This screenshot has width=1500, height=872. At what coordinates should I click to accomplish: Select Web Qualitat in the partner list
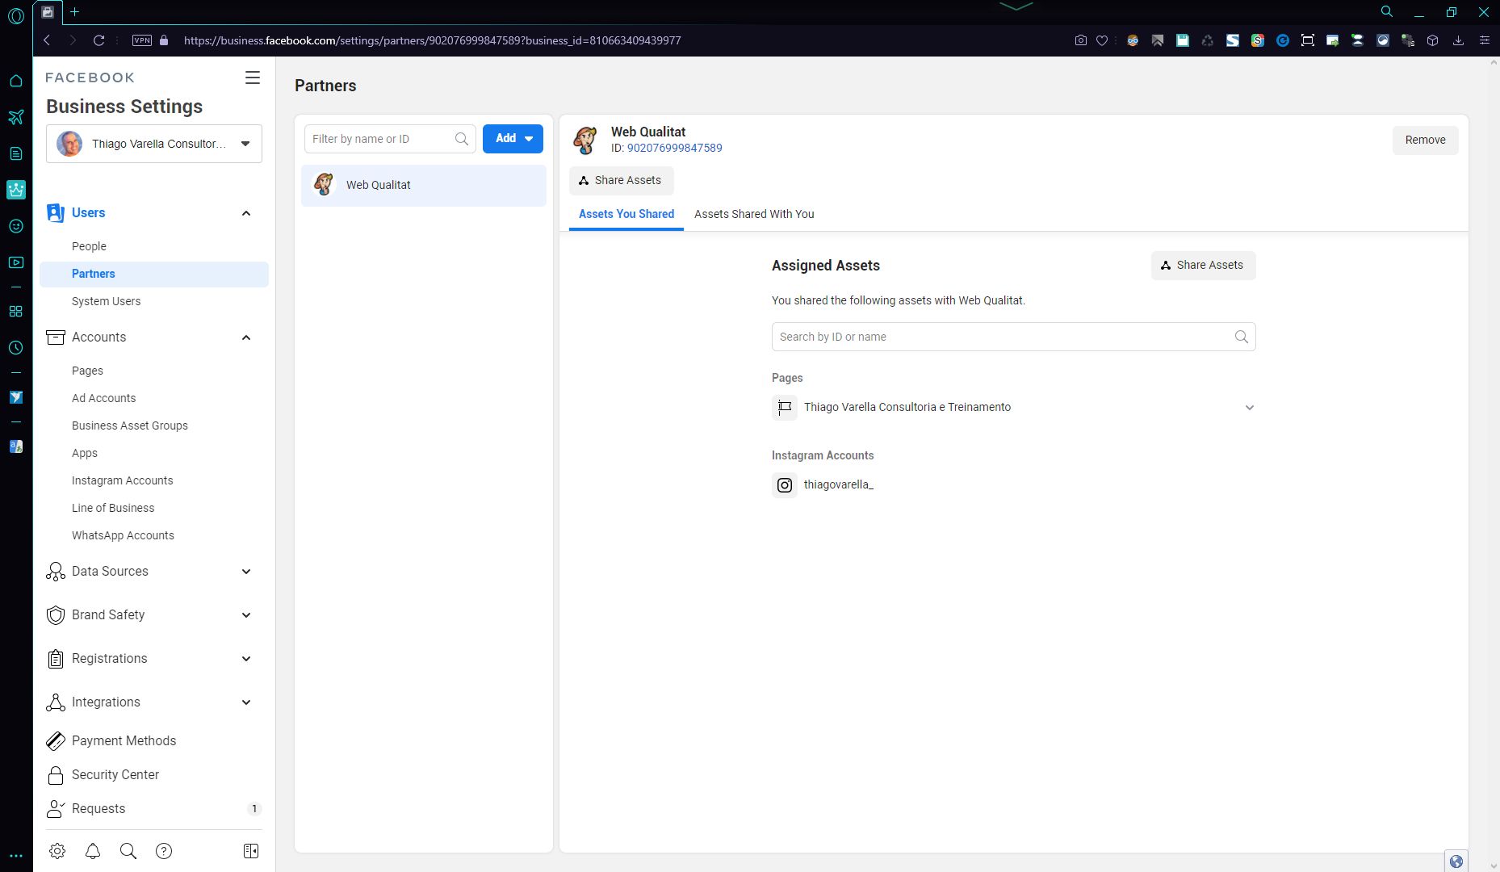click(x=424, y=185)
